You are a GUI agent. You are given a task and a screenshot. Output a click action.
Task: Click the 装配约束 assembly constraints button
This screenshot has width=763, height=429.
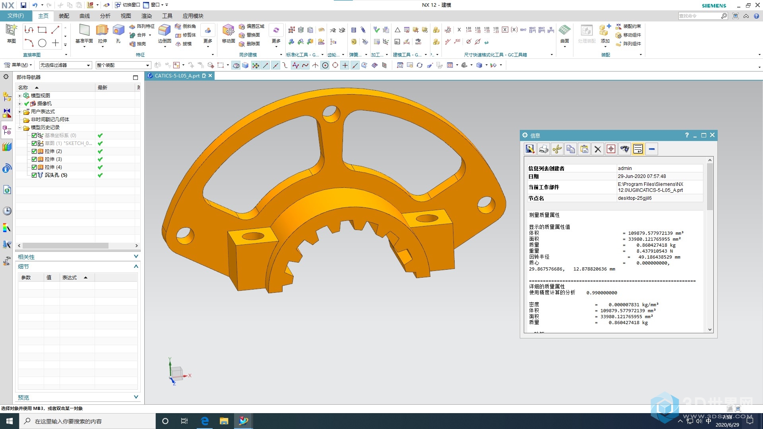pos(628,26)
